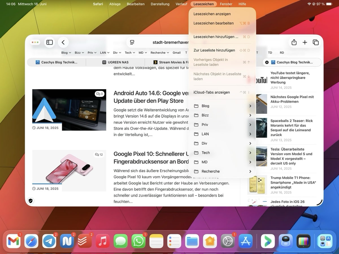Viewport: 339px width, 254px height.
Task: Show the tab overview icon
Action: 316,42
